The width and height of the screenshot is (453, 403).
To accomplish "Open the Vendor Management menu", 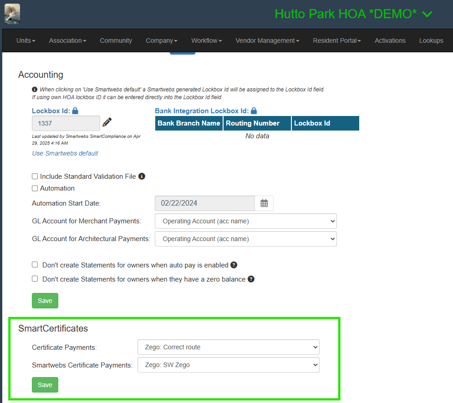I will click(x=267, y=40).
